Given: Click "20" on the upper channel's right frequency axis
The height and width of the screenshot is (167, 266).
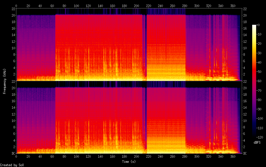Looking at the screenshot, I should (245, 15).
